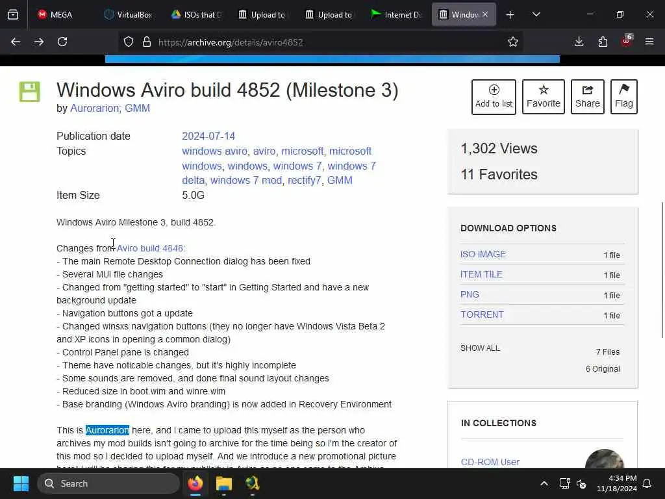
Task: Open tracking protection shield icon
Action: click(129, 42)
